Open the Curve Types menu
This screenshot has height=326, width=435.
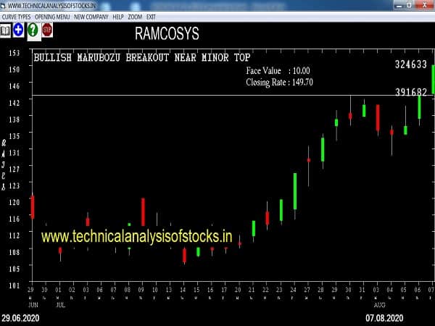pos(18,16)
